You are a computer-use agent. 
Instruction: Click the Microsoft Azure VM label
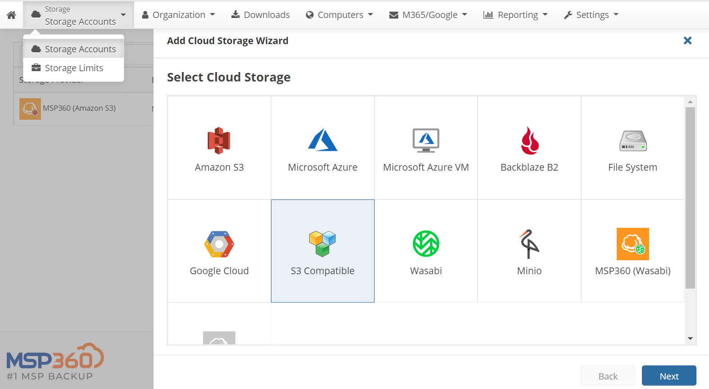tap(426, 167)
